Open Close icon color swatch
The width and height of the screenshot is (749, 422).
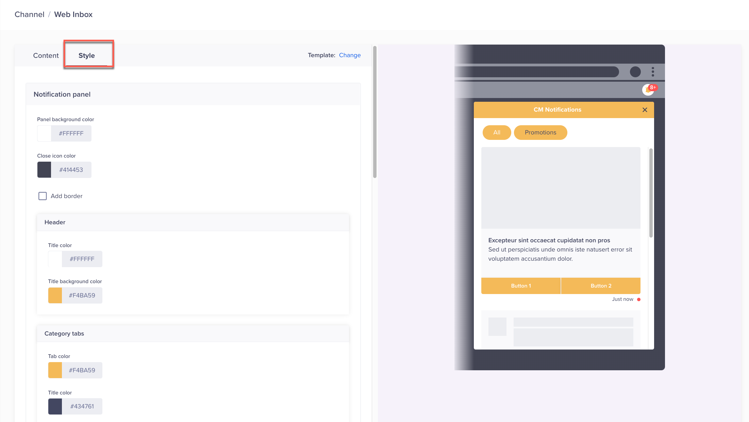click(44, 170)
